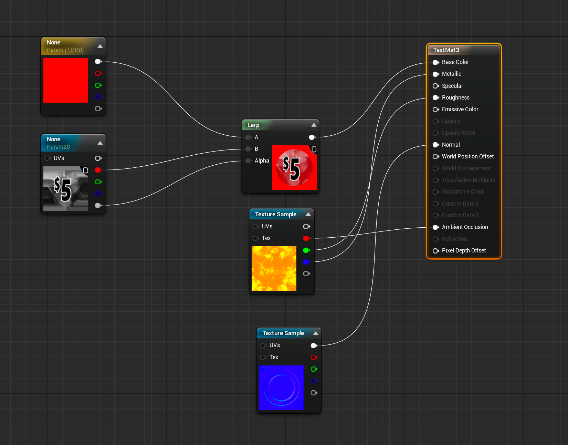Image resolution: width=568 pixels, height=445 pixels.
Task: Click the Tessellation Multiplier label
Action: click(469, 180)
